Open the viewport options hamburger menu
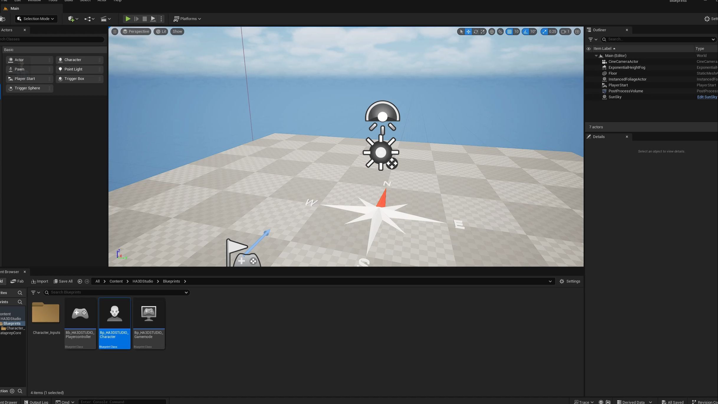The width and height of the screenshot is (718, 404). pyautogui.click(x=115, y=32)
